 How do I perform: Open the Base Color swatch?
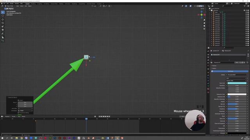tap(237, 83)
